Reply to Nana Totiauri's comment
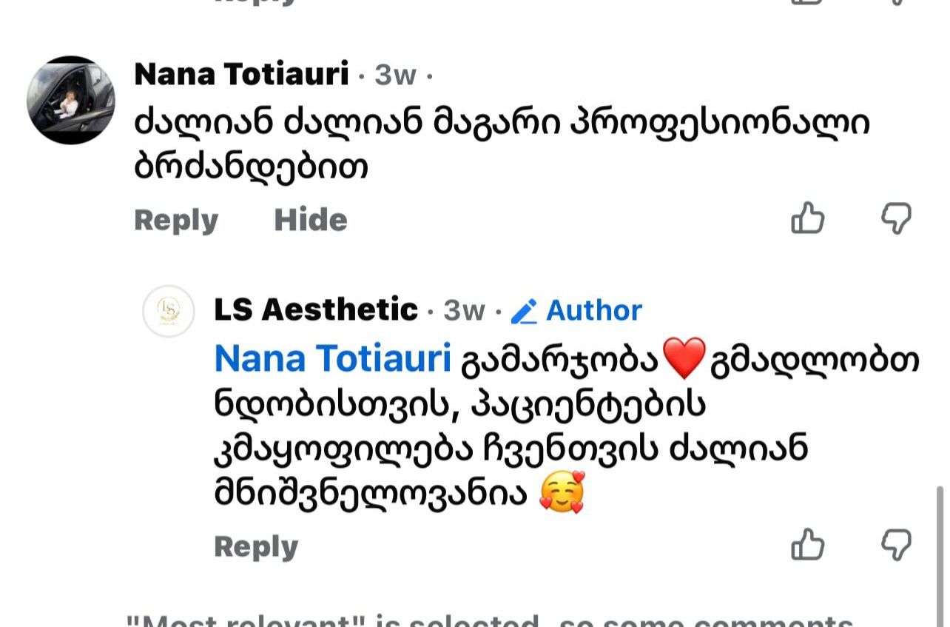950x627 pixels. [x=176, y=220]
